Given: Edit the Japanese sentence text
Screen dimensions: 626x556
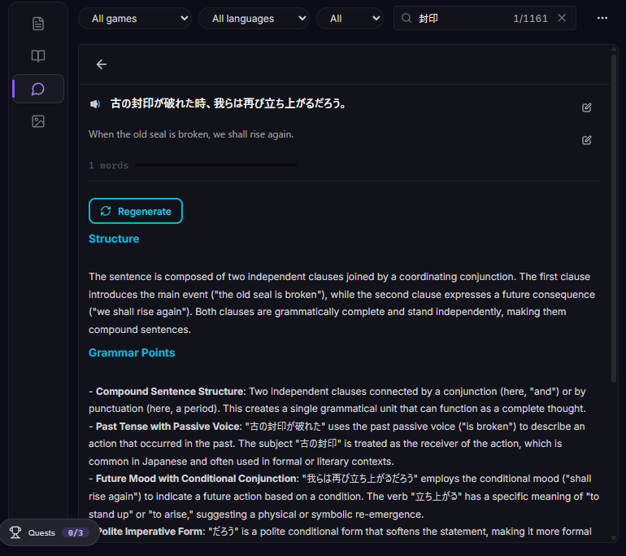Looking at the screenshot, I should tap(586, 107).
